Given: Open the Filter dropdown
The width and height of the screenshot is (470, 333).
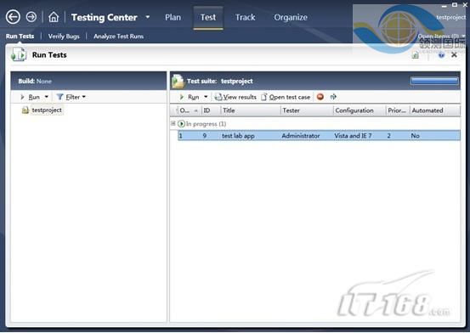Looking at the screenshot, I should coord(71,97).
